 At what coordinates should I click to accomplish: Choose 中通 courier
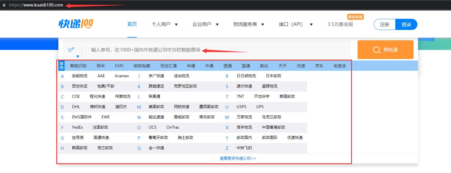point(209,66)
